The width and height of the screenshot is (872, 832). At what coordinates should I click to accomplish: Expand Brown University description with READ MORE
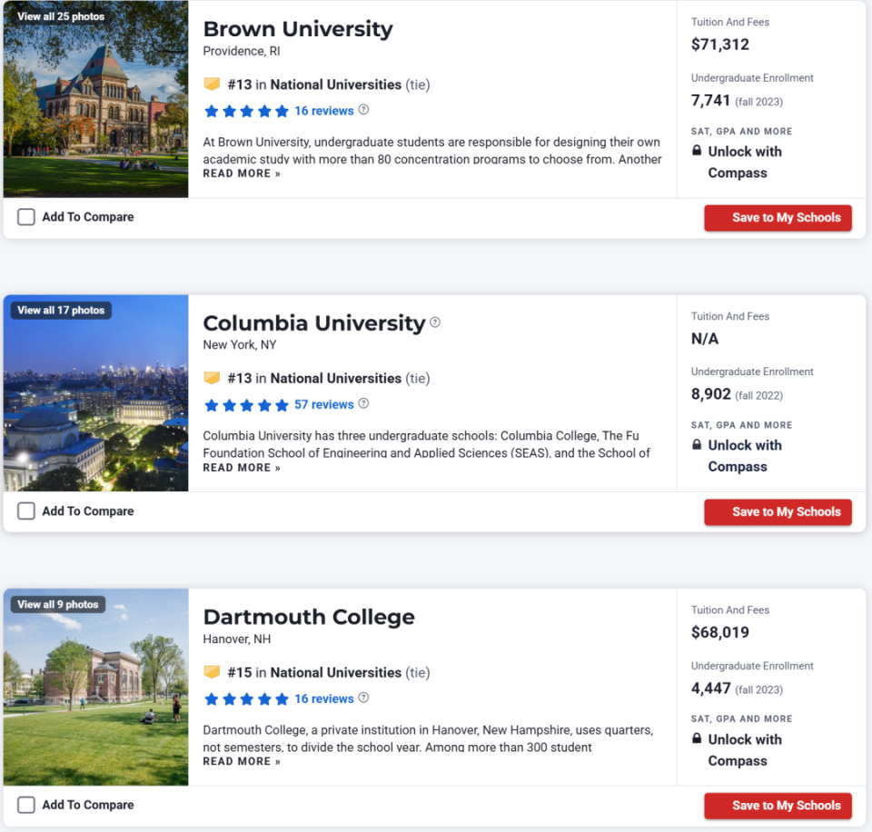(x=242, y=173)
